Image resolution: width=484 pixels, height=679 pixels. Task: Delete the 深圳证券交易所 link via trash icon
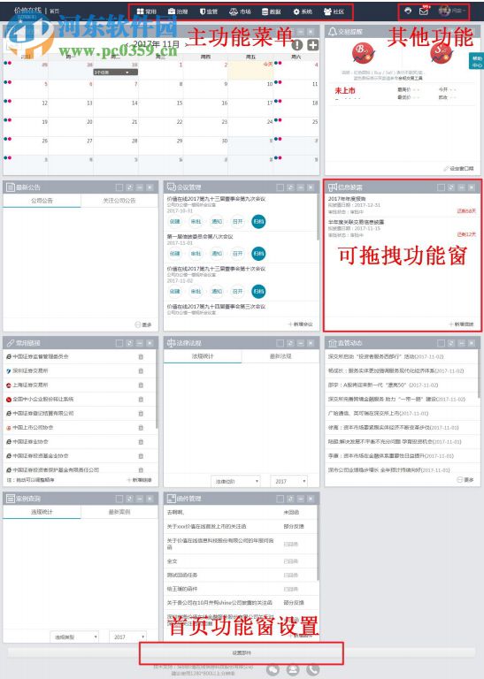point(141,371)
